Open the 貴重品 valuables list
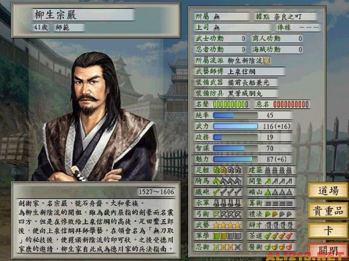Image resolution: width=349 pixels, height=261 pixels. pos(327,210)
